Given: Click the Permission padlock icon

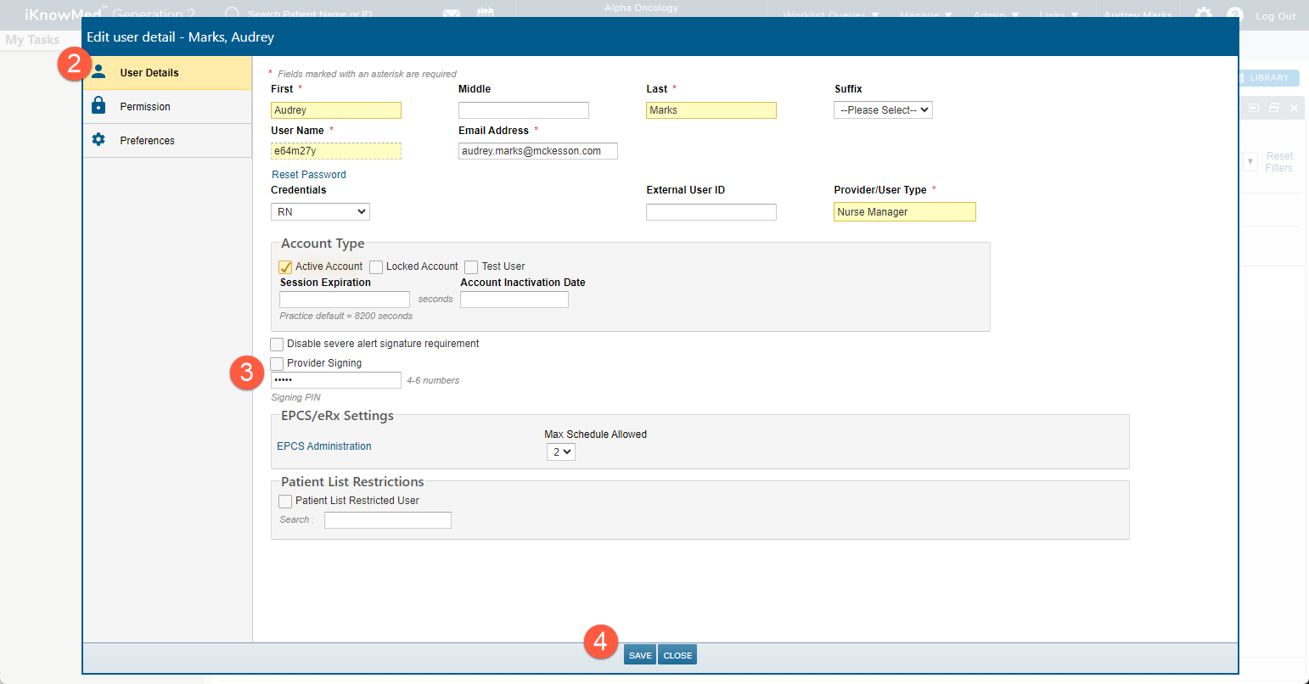Looking at the screenshot, I should pyautogui.click(x=98, y=105).
